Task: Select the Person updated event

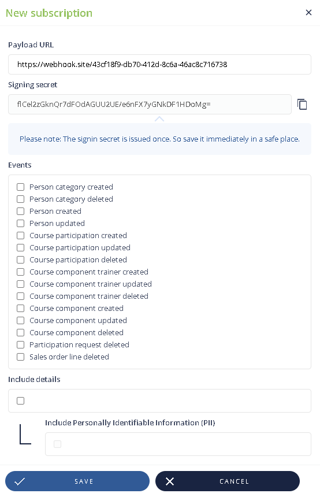Action: [21, 224]
